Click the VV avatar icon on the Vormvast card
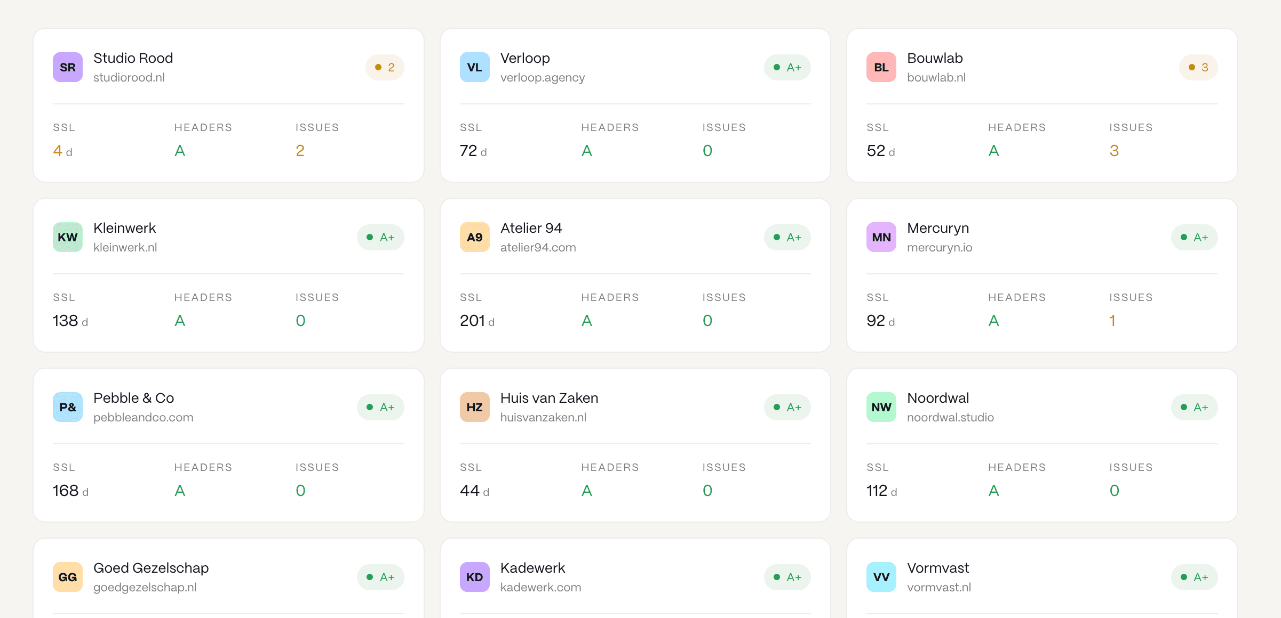Screen dimensions: 1281x618 [x=881, y=576]
